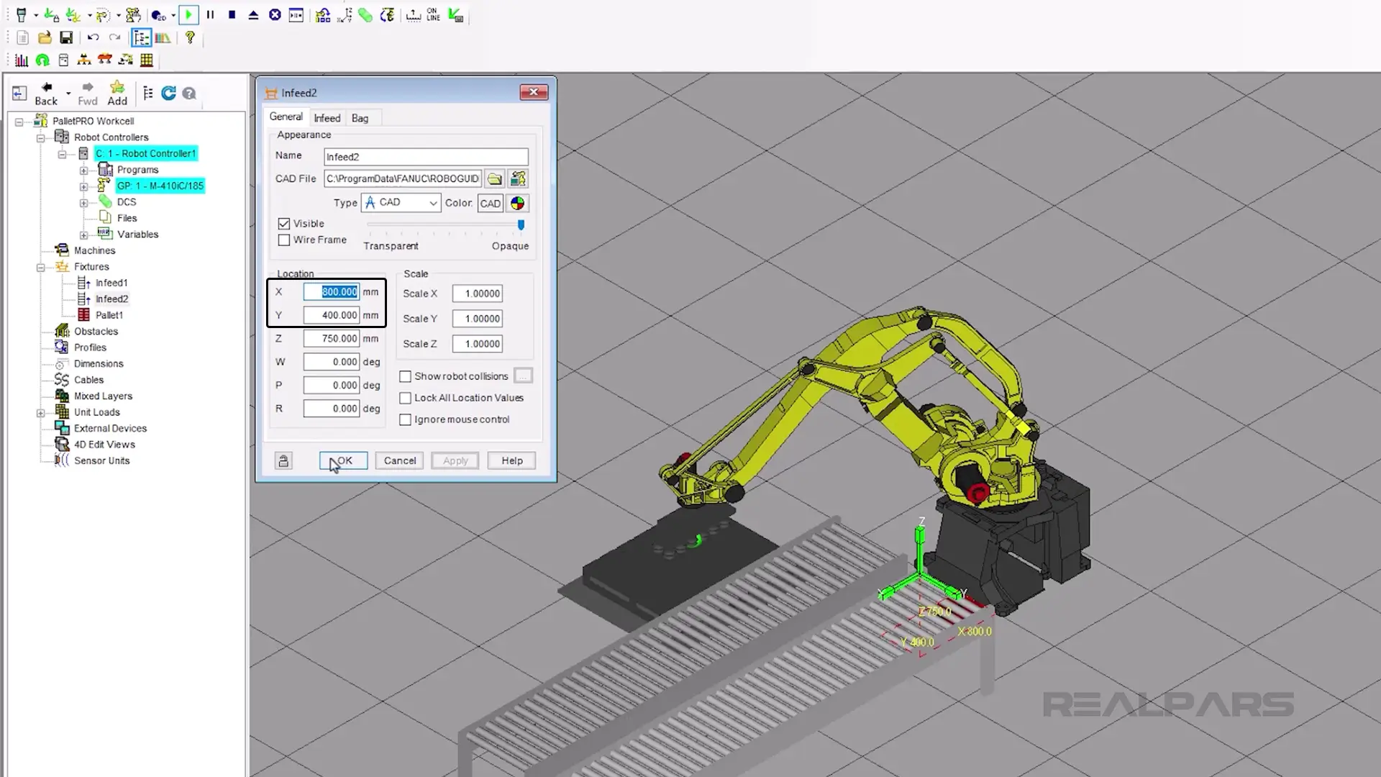Toggle the ON LINE toolbar icon
The width and height of the screenshot is (1381, 777).
pyautogui.click(x=433, y=15)
